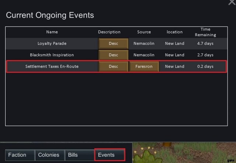The height and width of the screenshot is (163, 236).
Task: Click New Land location for Blacksmith Inspiration
Action: (174, 55)
